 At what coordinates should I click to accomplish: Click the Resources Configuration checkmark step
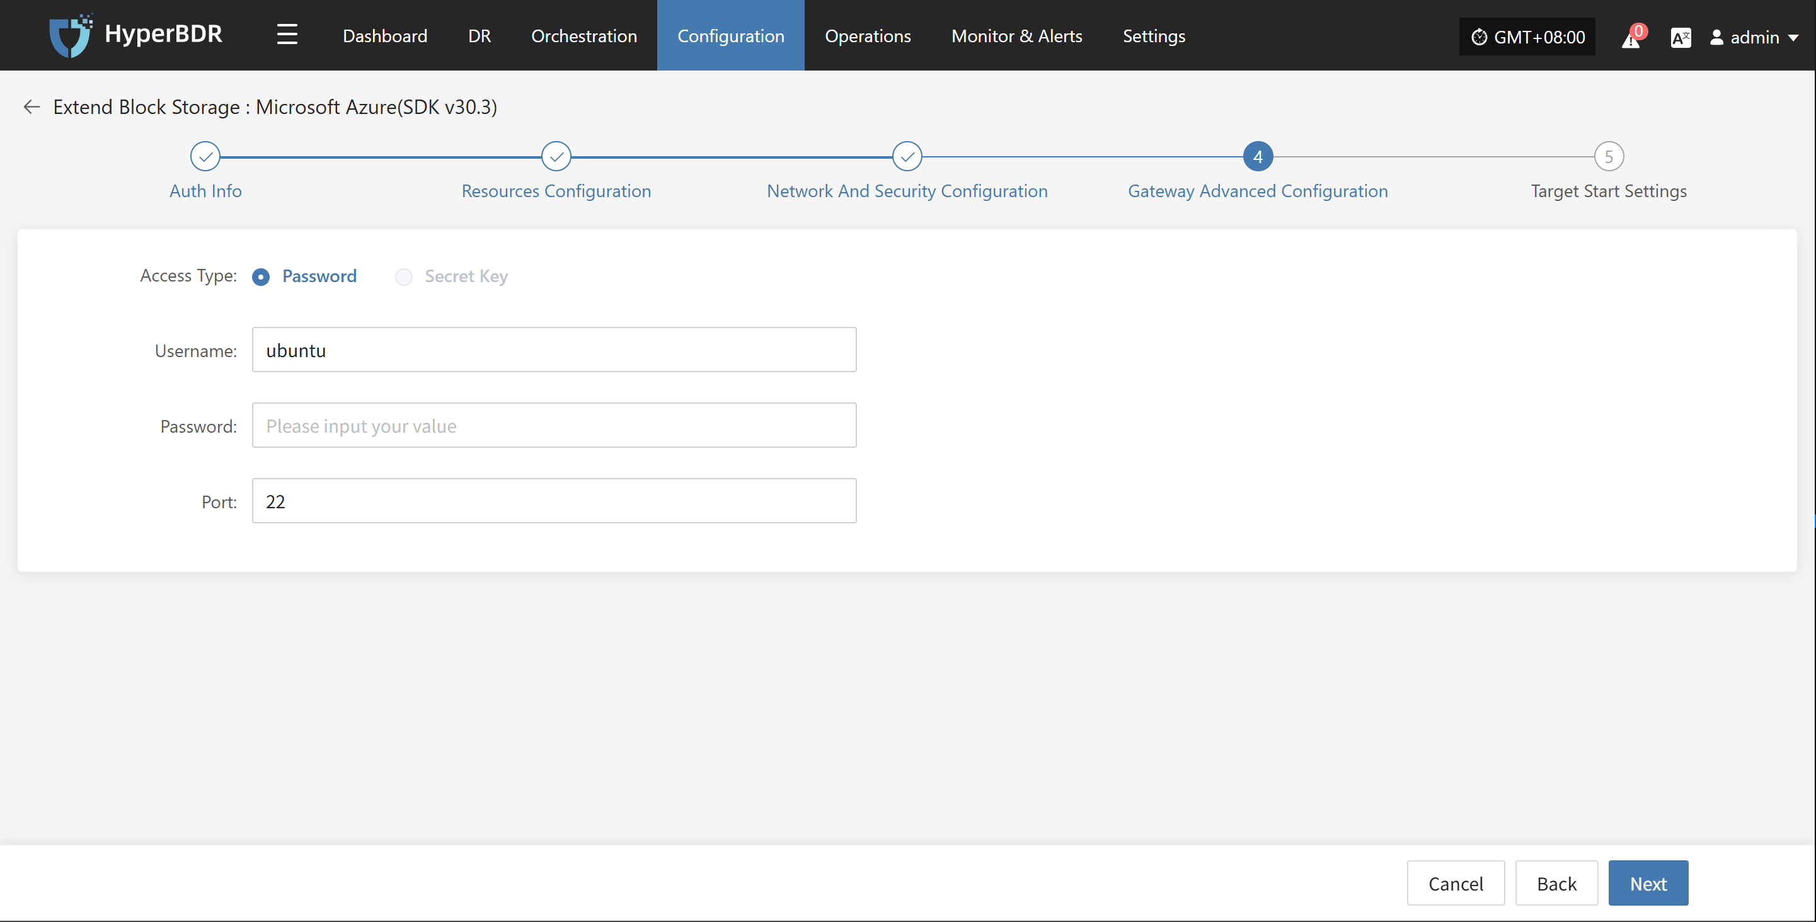point(556,156)
